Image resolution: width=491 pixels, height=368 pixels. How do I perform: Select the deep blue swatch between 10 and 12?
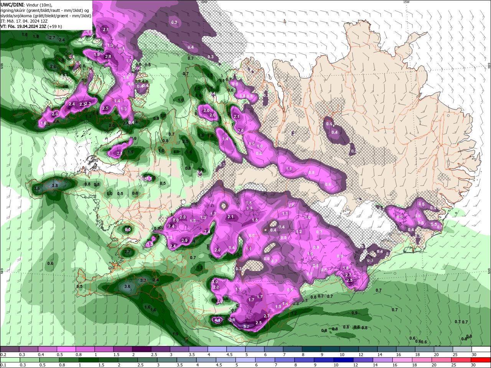(x=343, y=360)
